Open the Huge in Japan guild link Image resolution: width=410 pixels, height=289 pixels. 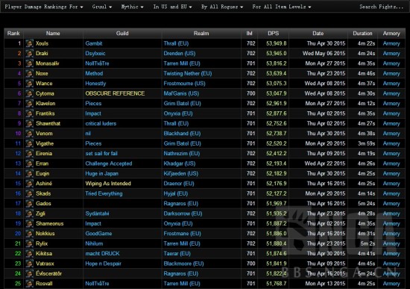click(x=101, y=173)
